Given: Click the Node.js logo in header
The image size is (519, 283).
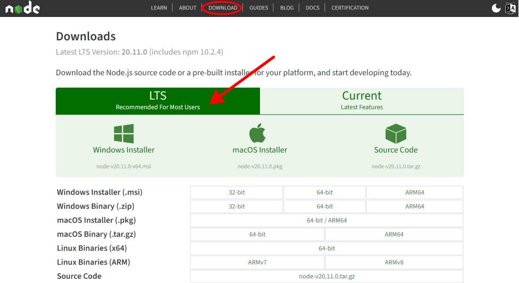Looking at the screenshot, I should (23, 8).
